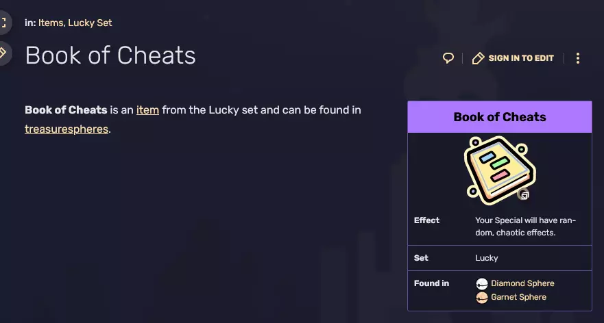This screenshot has width=604, height=323.
Task: Click the purple Book of Cheats infobox header
Action: (500, 117)
